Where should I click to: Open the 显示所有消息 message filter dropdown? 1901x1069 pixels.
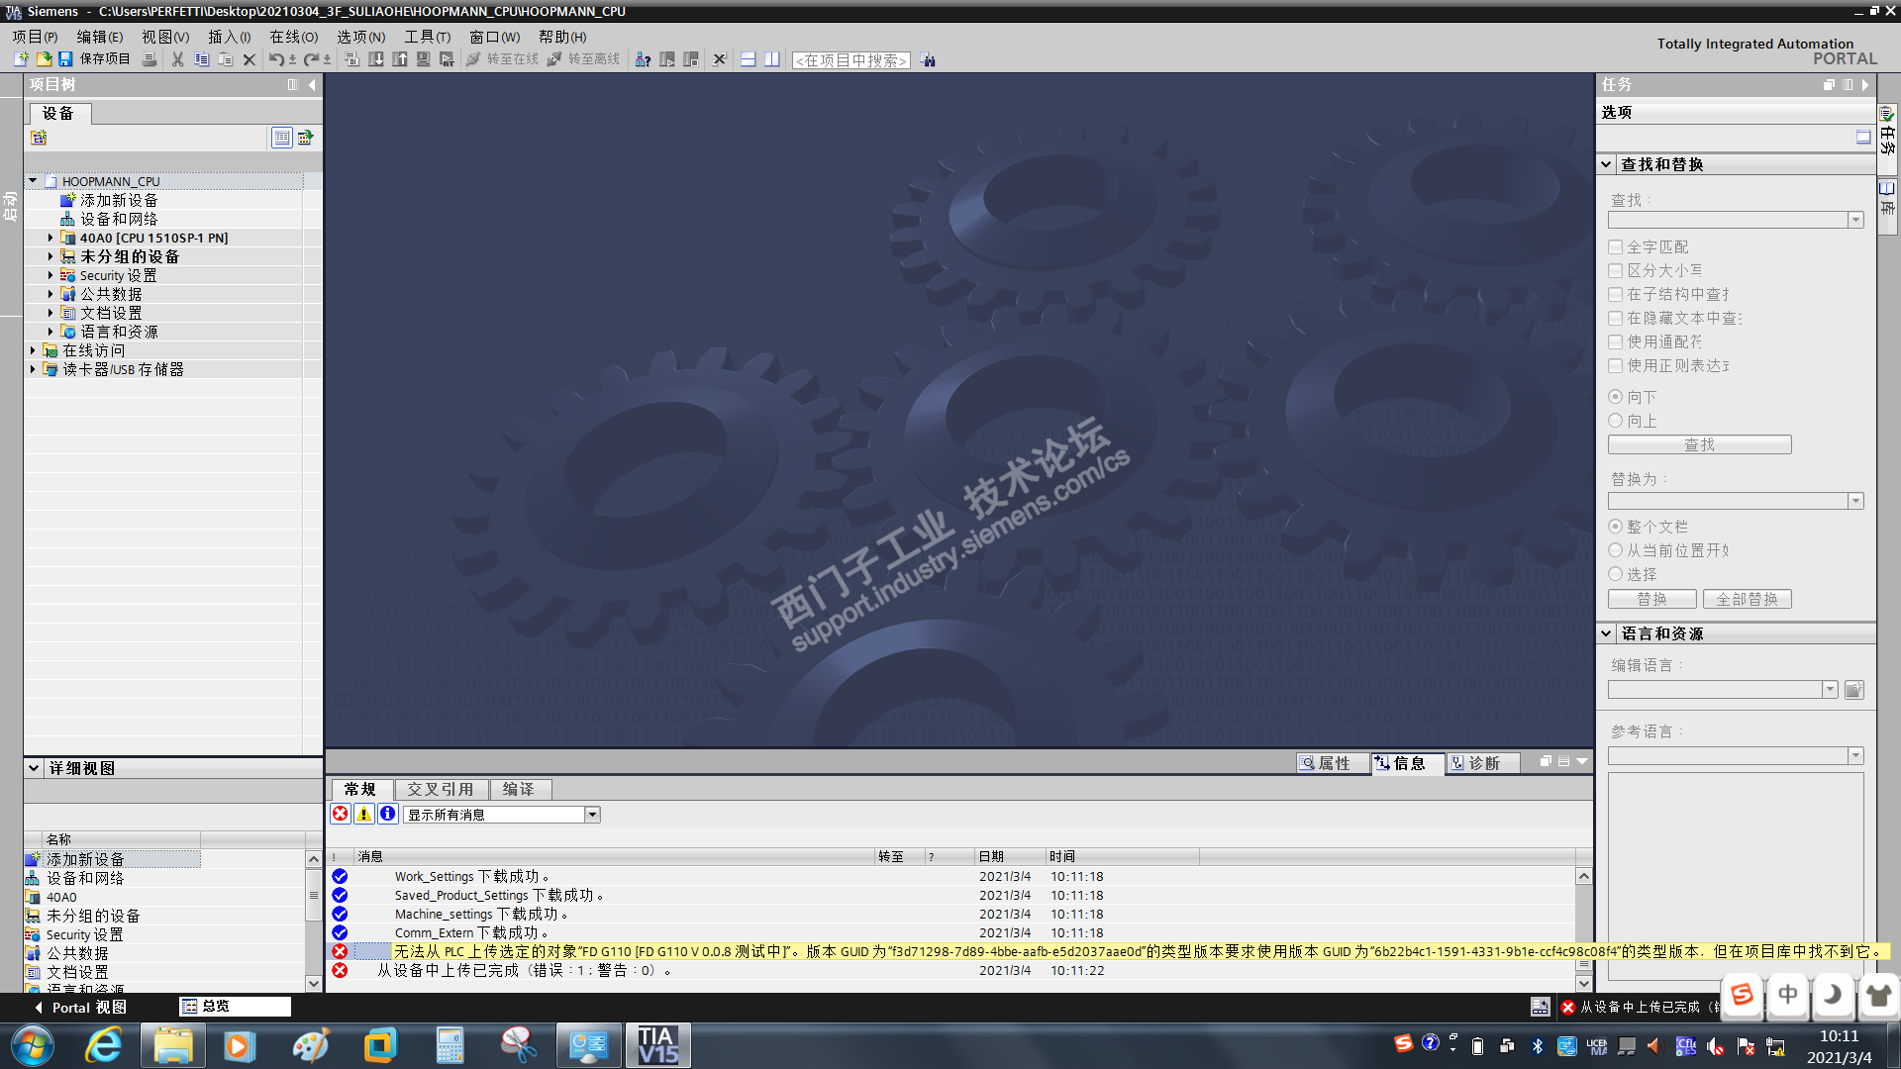(x=592, y=815)
